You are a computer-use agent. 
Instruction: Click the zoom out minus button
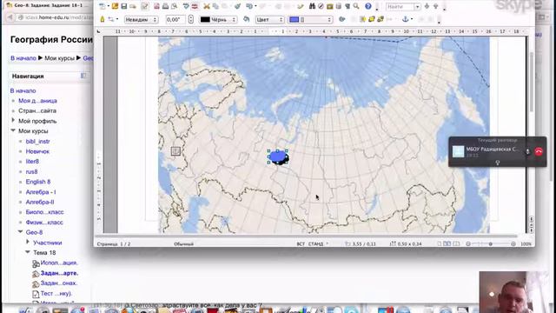(468, 243)
